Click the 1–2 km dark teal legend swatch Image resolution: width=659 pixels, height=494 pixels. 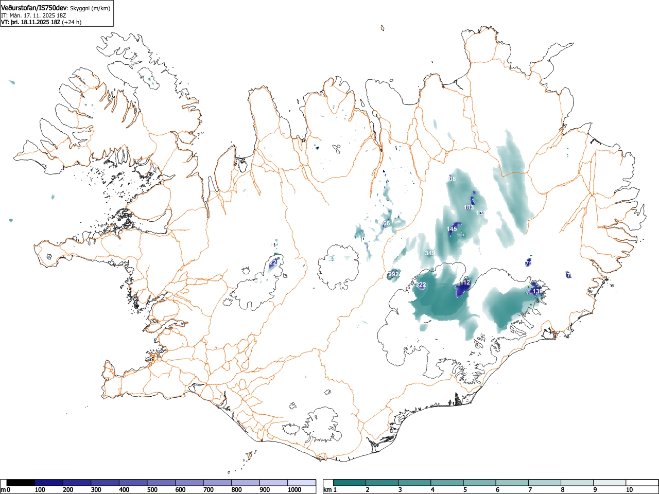tap(350, 483)
